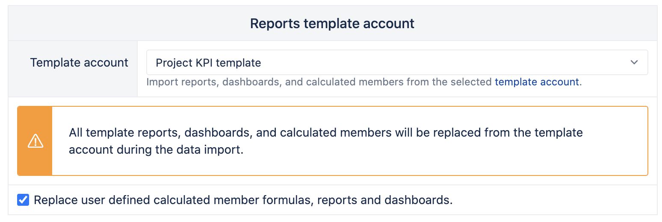Screen dimensions: 662x222
Task: Expand template list using the down arrow
Action: pos(634,63)
